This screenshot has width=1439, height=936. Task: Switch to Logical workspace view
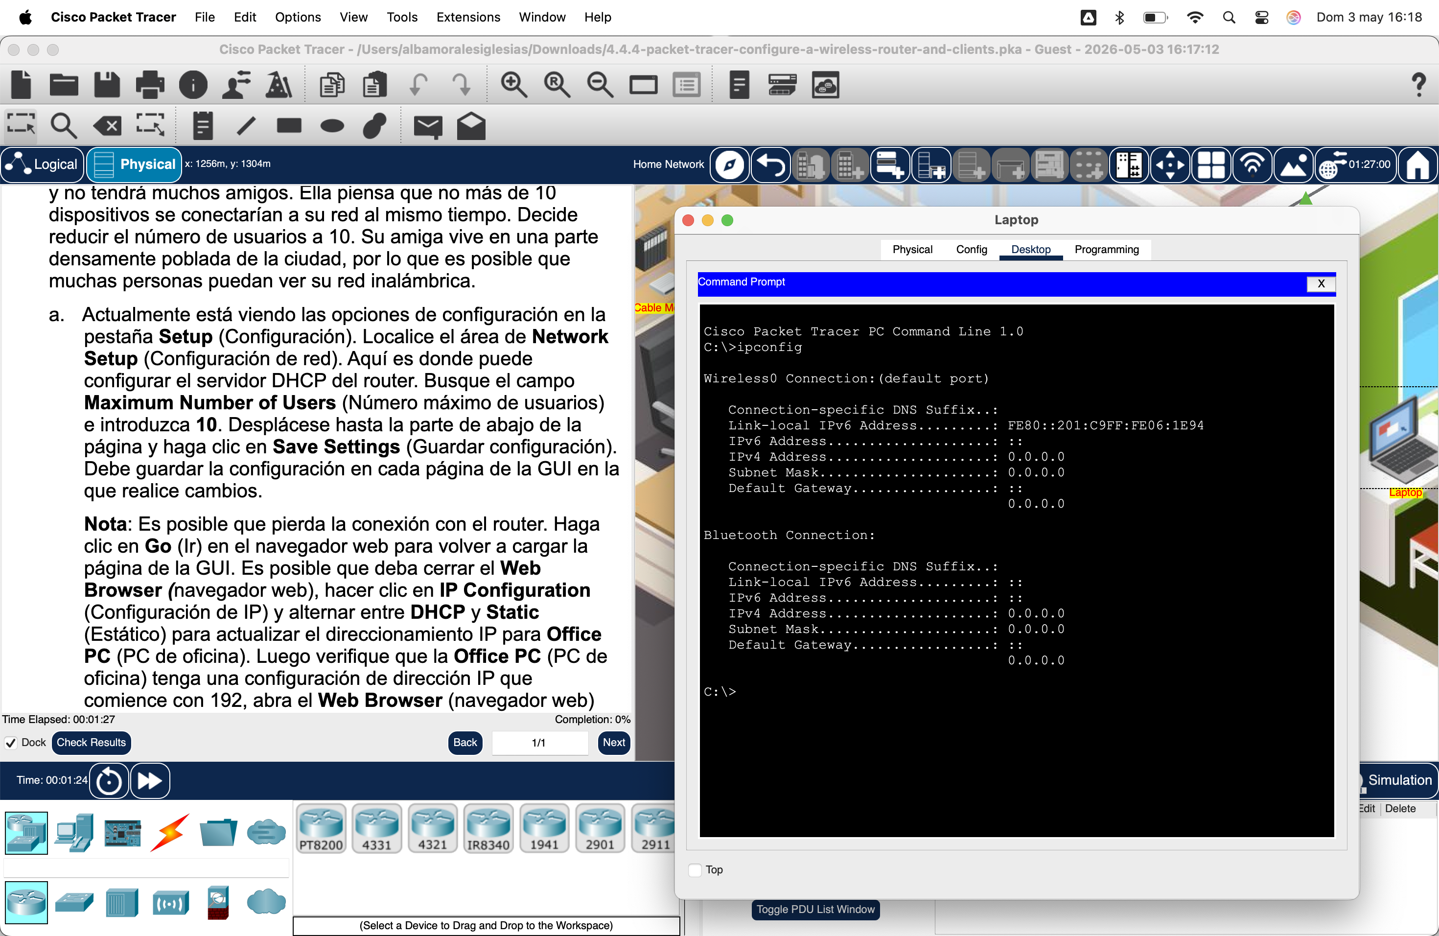coord(42,164)
